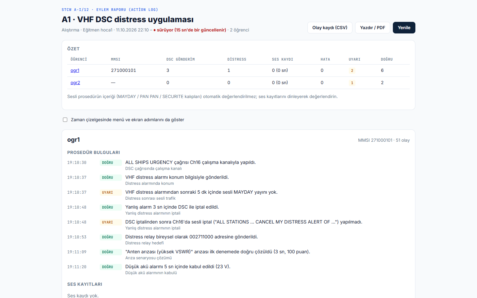
Task: Click the finding 'Yanlış alarm 3 sn içinde DSC ile iptal edildi.'
Action: coord(172,207)
